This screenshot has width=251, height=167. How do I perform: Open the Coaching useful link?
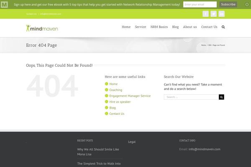(x=116, y=90)
